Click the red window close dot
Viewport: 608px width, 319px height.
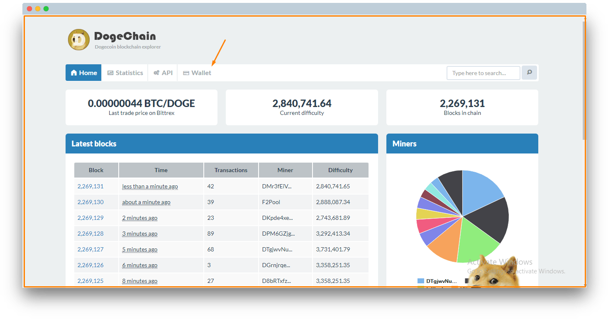pos(29,9)
